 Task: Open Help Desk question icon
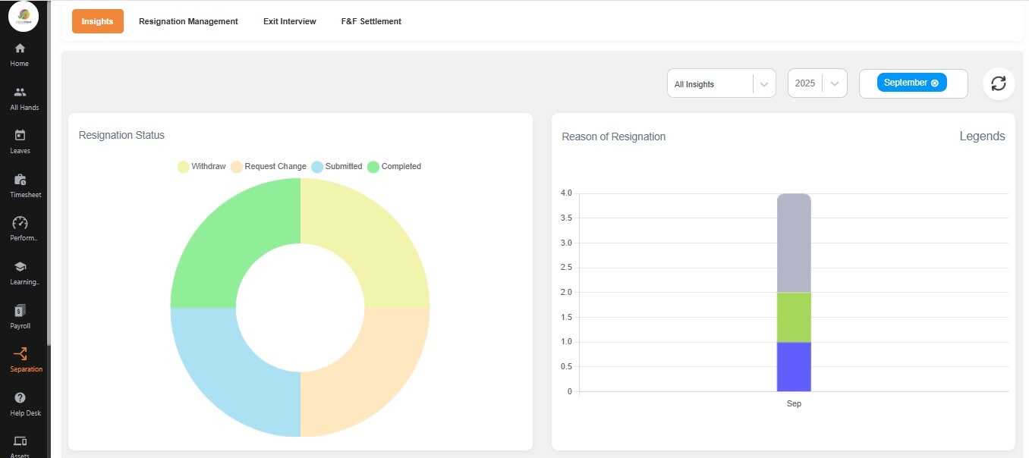point(20,398)
